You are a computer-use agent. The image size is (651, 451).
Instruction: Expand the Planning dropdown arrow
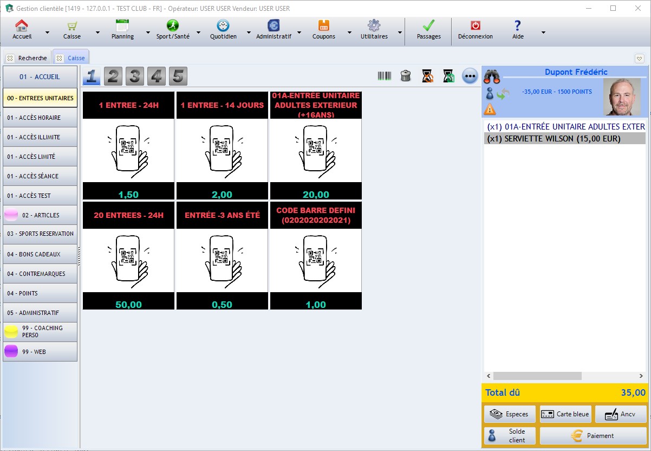coord(147,33)
